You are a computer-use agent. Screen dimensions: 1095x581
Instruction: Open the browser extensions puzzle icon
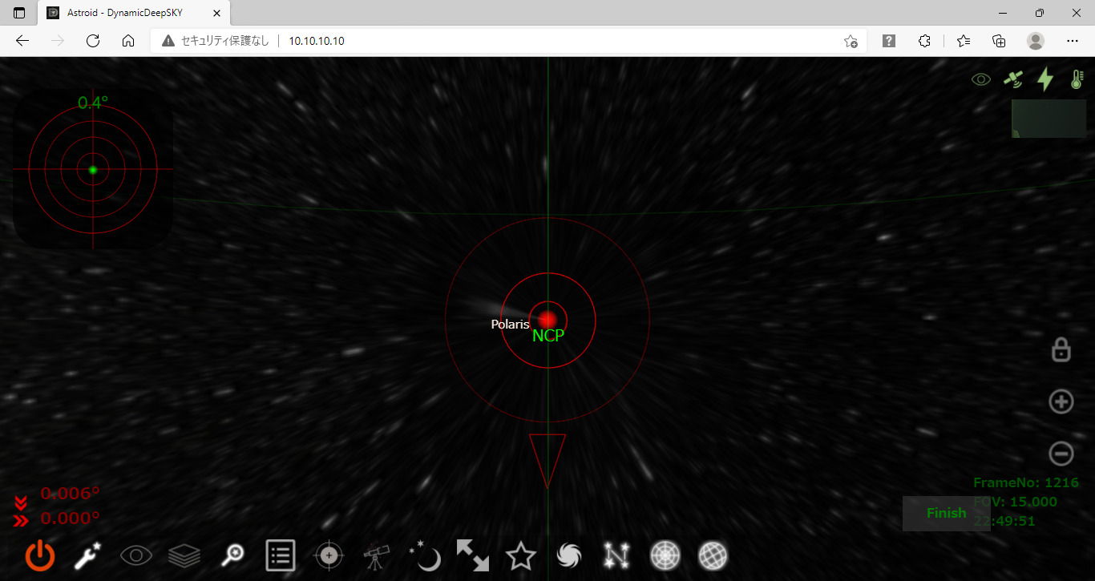point(924,41)
